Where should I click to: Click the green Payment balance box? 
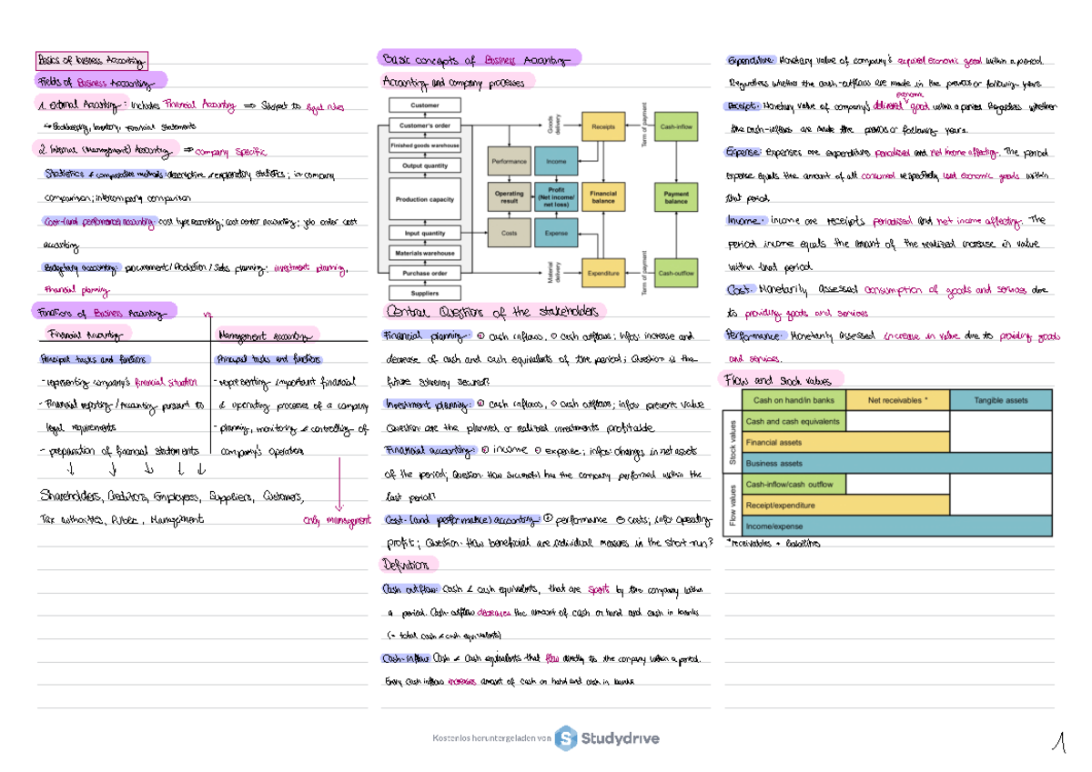tap(676, 197)
